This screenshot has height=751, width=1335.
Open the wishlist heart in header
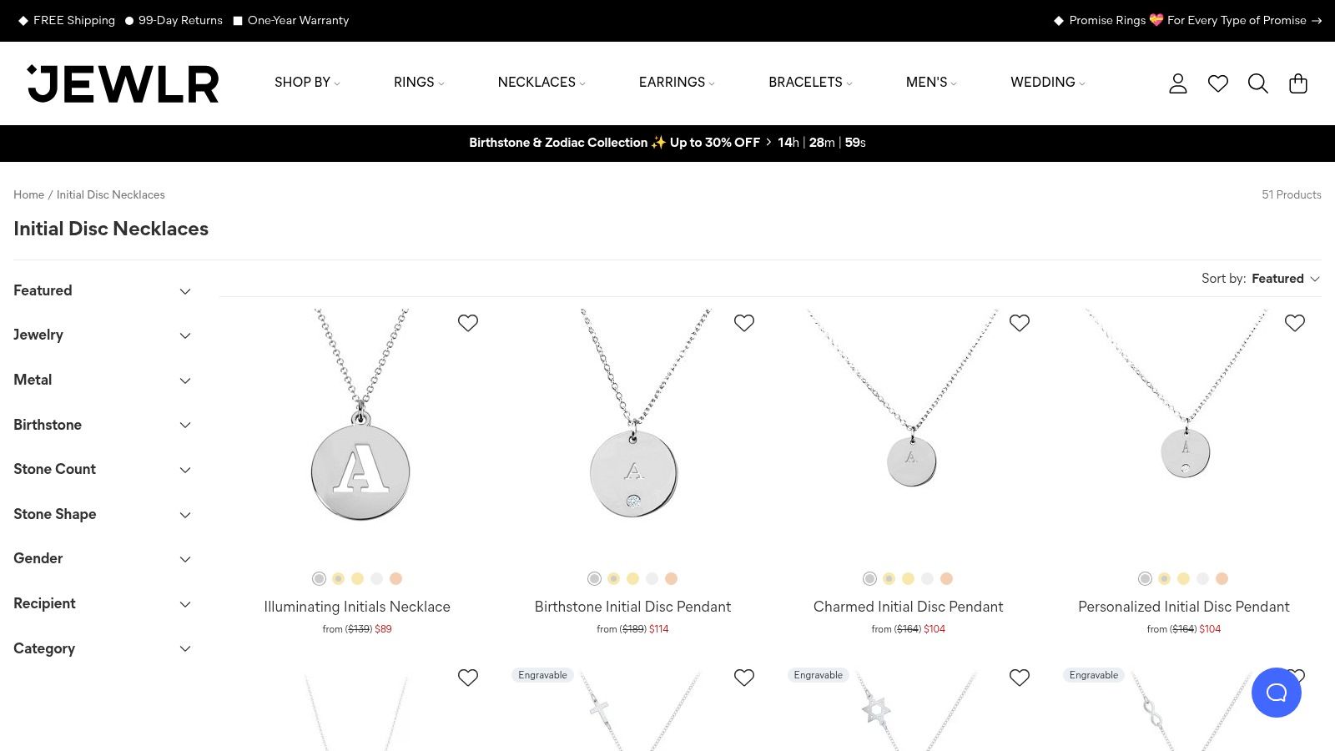tap(1218, 83)
